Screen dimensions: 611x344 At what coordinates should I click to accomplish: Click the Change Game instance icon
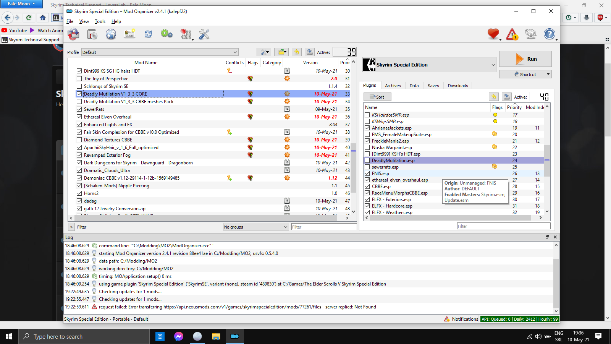[x=74, y=34]
